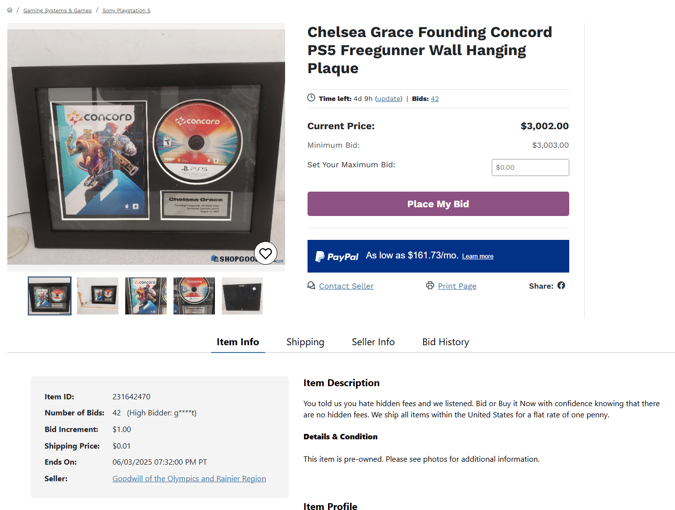Open PayPal Learn more link
The image size is (675, 510).
tap(478, 256)
